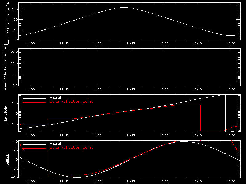Image resolution: width=246 pixels, height=184 pixels.
Task: Click 12:00 time label below Earth angle plot
Action: 164,44
